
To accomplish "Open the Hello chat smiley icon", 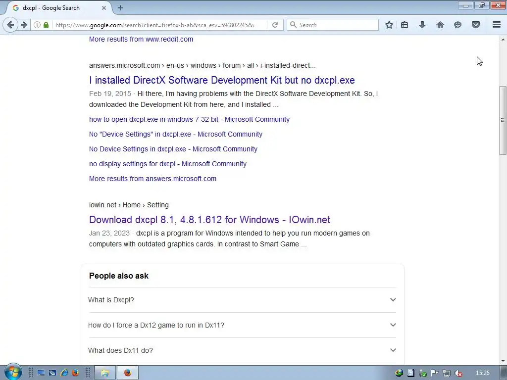I will click(457, 25).
